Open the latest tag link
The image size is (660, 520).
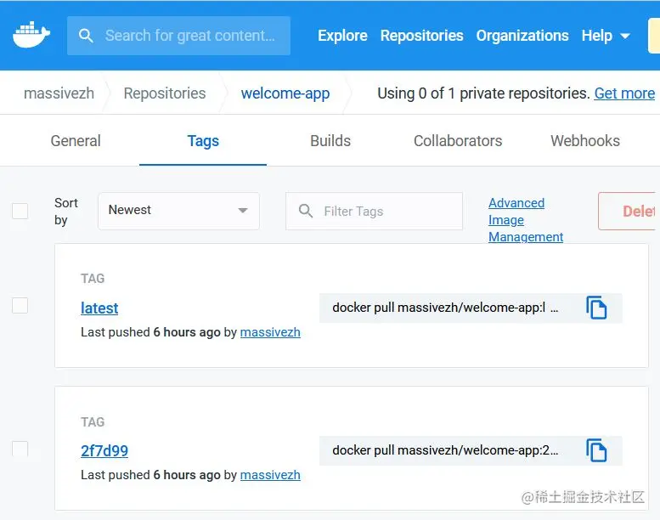click(x=99, y=308)
